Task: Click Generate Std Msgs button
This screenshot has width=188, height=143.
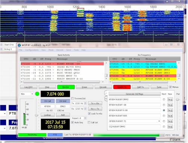Action: click(135, 94)
